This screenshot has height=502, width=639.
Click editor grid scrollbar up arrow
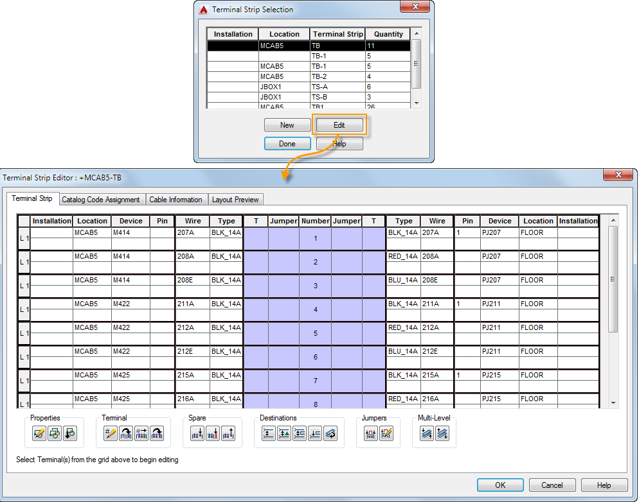(x=613, y=220)
